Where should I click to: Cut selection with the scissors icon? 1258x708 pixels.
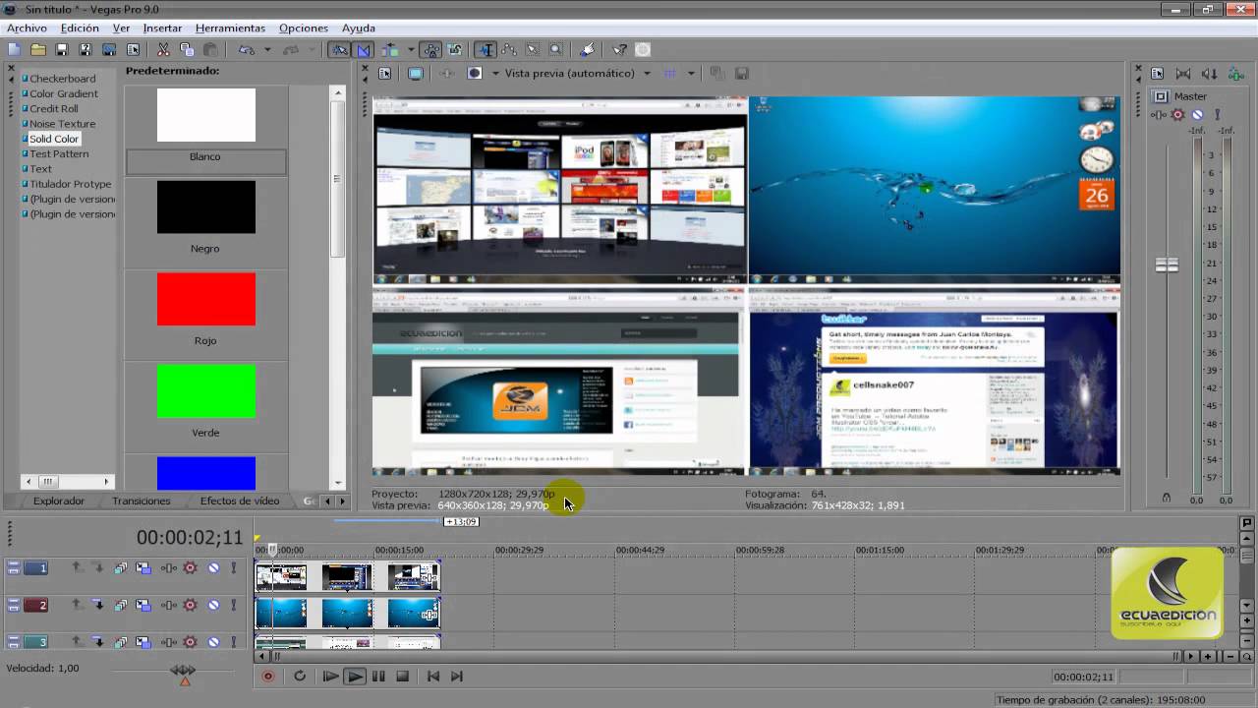click(163, 49)
